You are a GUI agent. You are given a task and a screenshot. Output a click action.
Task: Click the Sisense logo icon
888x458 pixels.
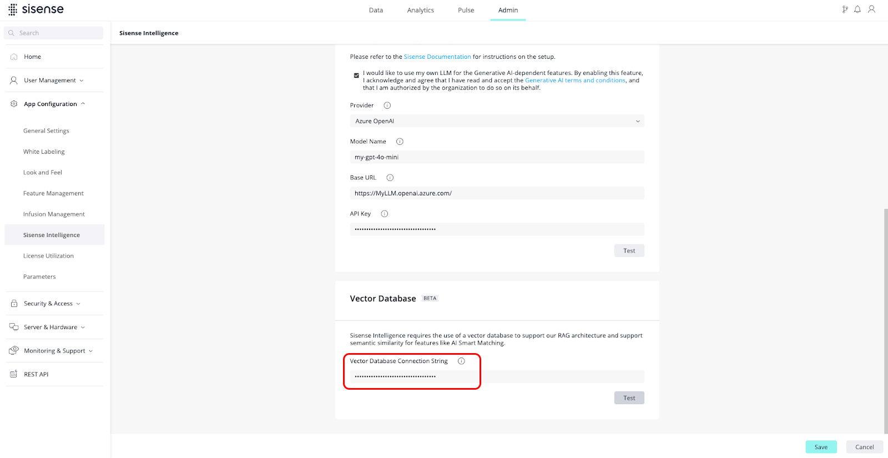[x=13, y=9]
